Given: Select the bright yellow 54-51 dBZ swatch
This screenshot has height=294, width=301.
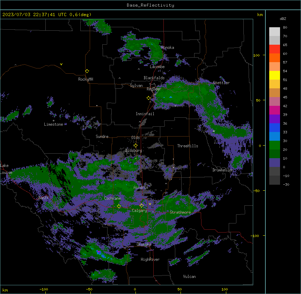Looking at the screenshot, I should click(274, 75).
